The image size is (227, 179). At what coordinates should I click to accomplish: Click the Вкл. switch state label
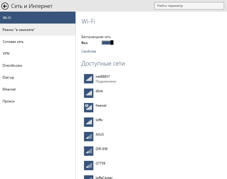85,43
